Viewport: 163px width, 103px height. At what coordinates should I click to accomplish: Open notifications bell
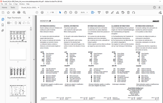pyautogui.click(x=159, y=7)
